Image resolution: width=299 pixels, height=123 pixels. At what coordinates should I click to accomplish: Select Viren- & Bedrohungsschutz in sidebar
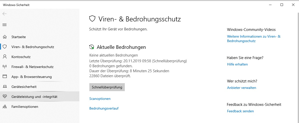[40, 47]
